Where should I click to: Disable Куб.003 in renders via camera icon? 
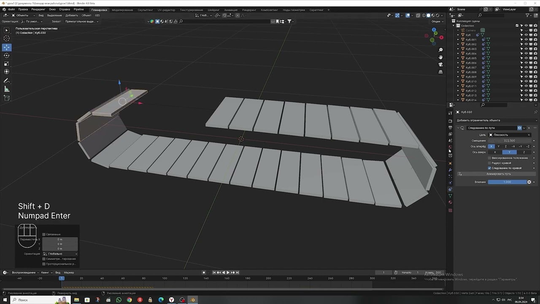[535, 49]
